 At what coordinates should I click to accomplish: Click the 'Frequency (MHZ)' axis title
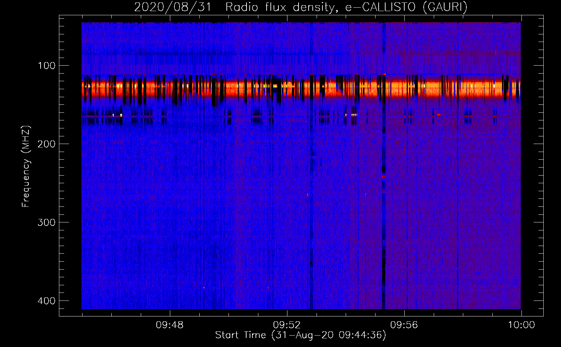tap(26, 167)
